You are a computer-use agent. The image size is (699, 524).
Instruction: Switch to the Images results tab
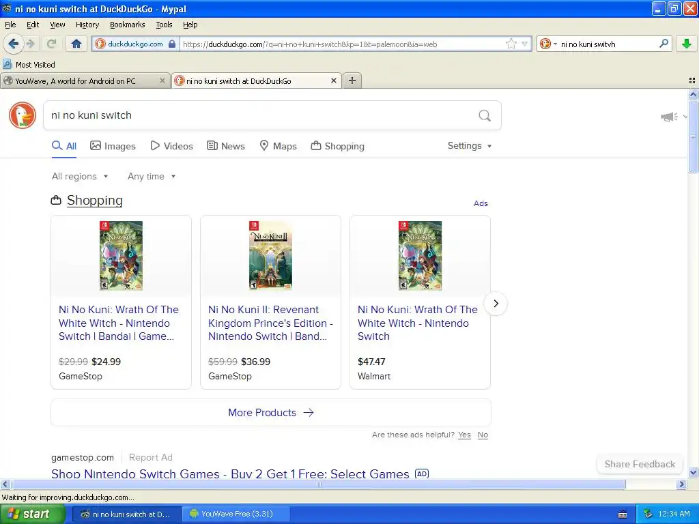(113, 146)
